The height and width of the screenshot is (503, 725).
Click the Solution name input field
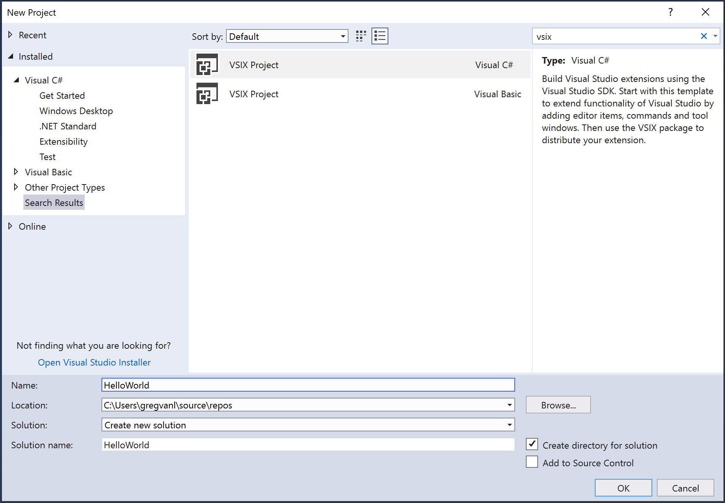click(308, 445)
